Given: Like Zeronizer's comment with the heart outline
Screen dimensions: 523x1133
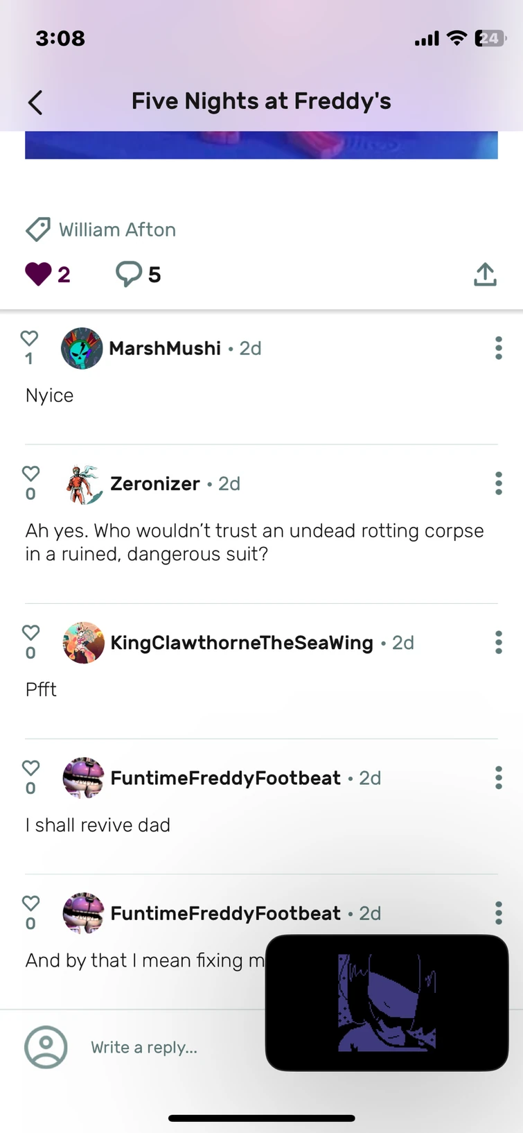Looking at the screenshot, I should click(x=30, y=474).
